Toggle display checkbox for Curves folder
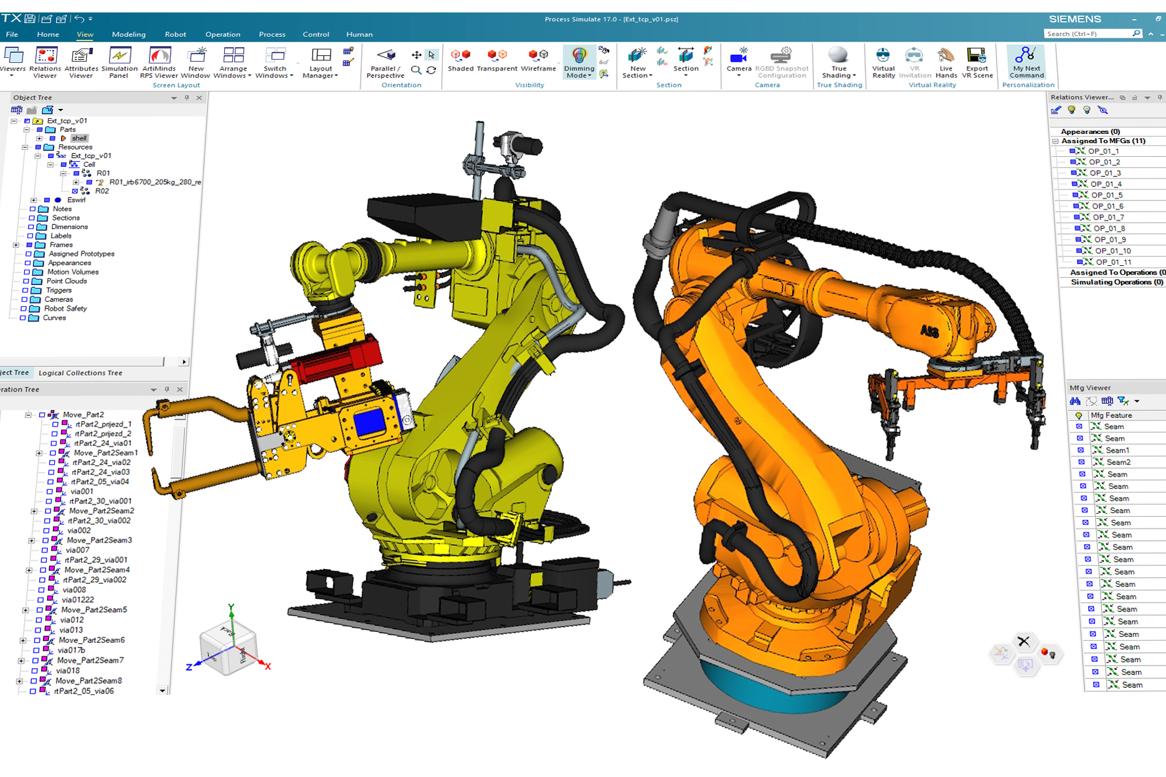 pos(22,318)
